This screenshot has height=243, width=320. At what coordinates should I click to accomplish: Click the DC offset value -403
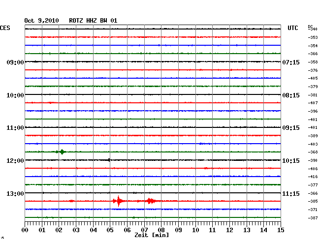[x=313, y=144]
